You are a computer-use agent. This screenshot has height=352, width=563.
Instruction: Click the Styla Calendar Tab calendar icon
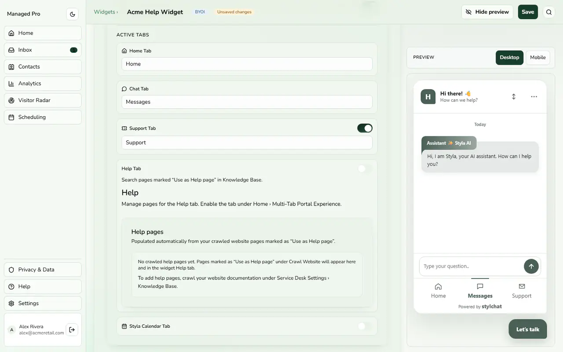(124, 326)
